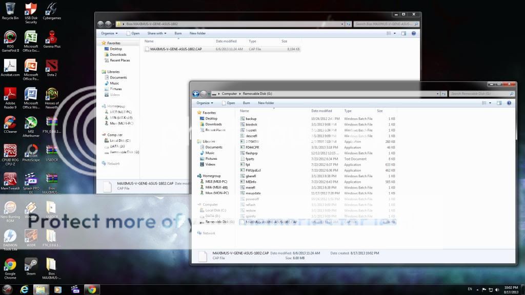
Task: Open help in the Removable Disk window
Action: tap(510, 103)
